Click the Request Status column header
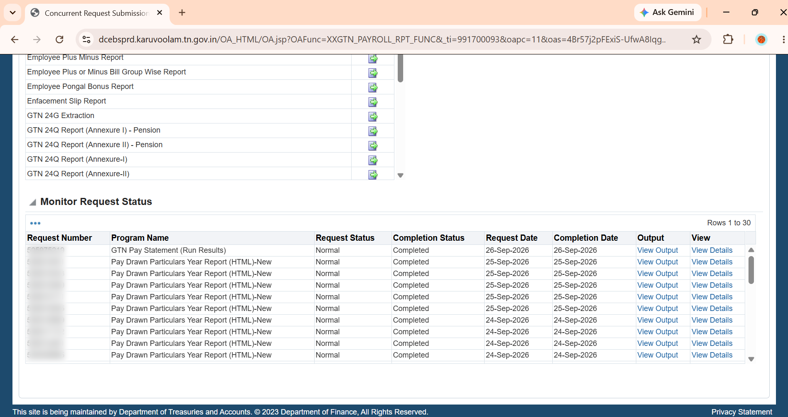Image resolution: width=788 pixels, height=417 pixels. coord(345,238)
